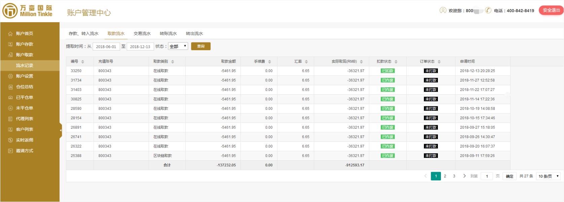Go to page 2 in pagination
This screenshot has height=202, width=564.
[445, 176]
